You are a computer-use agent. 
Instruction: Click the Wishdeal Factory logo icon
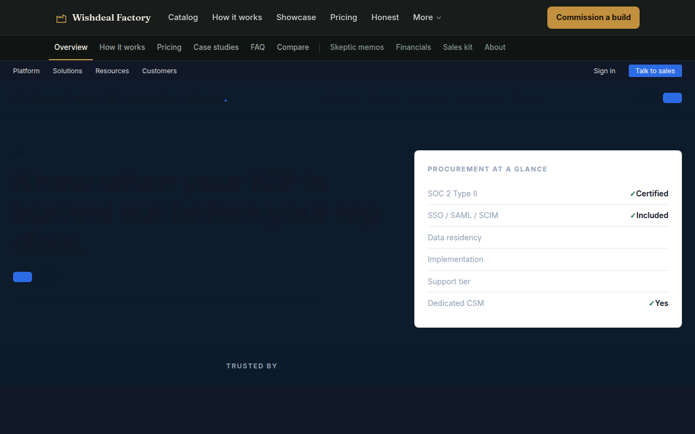[61, 18]
